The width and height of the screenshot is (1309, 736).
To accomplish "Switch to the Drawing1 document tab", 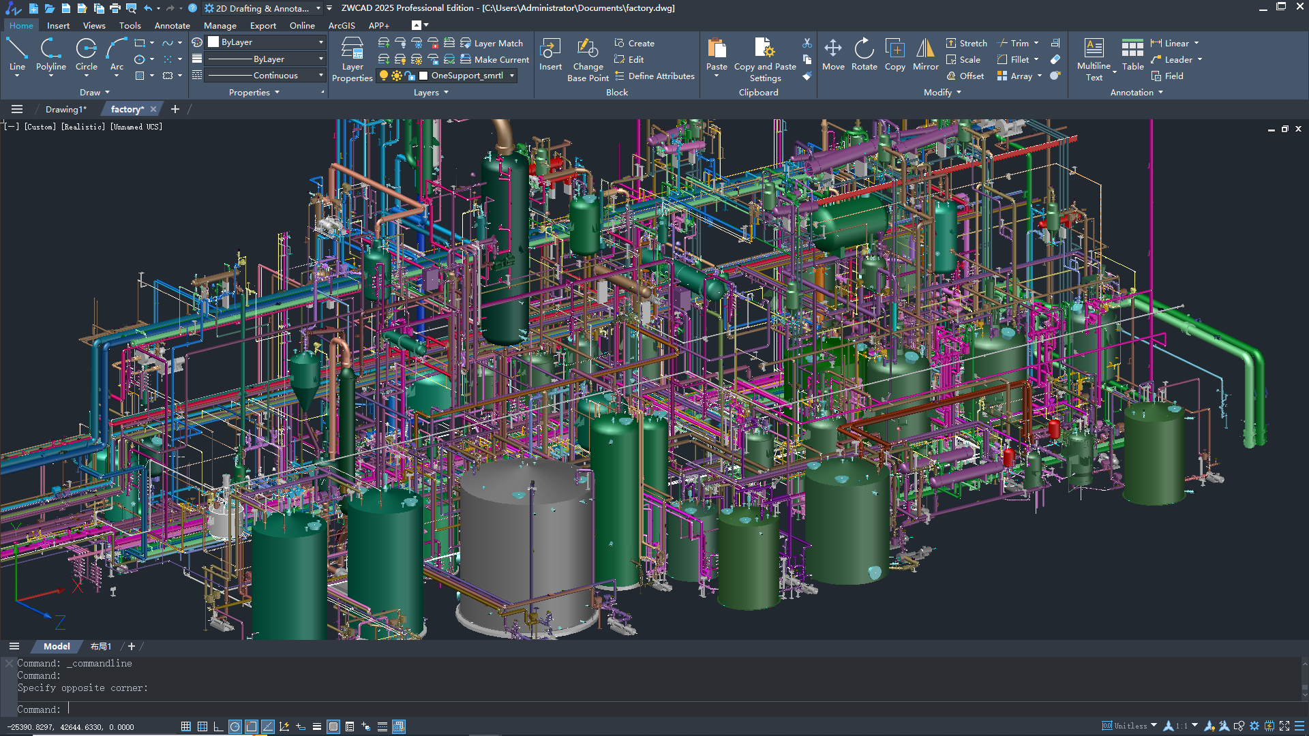I will tap(65, 109).
